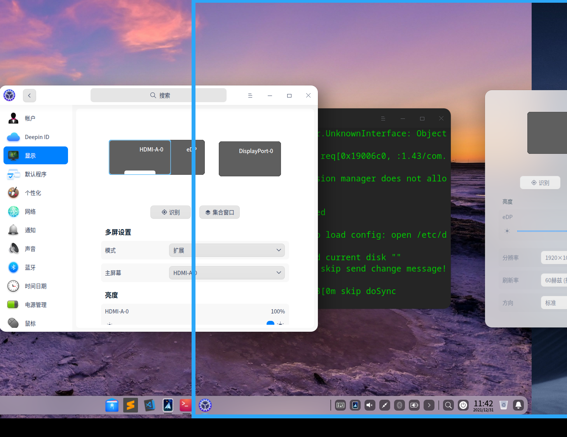Open the red terminal app in the dock
Image resolution: width=567 pixels, height=437 pixels.
(x=186, y=405)
